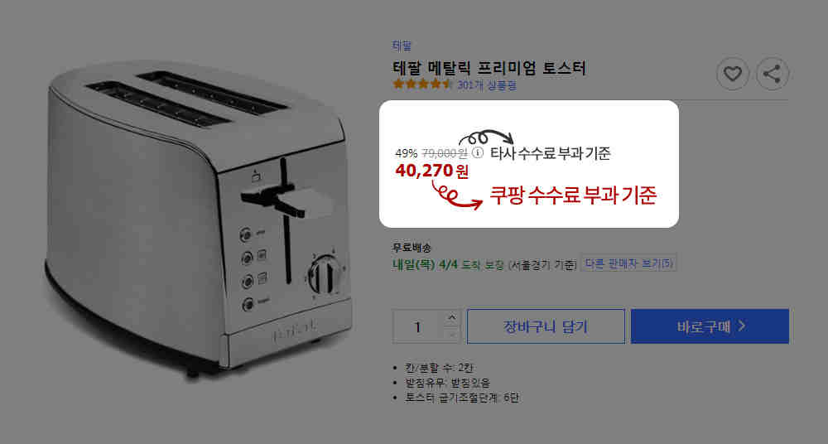Click the 쿠팡 수수료 부과 기준 annotation
This screenshot has height=444, width=828.
(573, 195)
